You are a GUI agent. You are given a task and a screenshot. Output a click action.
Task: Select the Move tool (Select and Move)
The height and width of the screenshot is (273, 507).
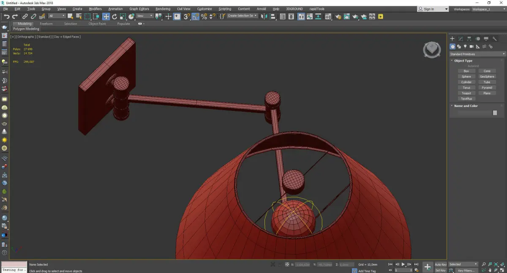pyautogui.click(x=106, y=16)
